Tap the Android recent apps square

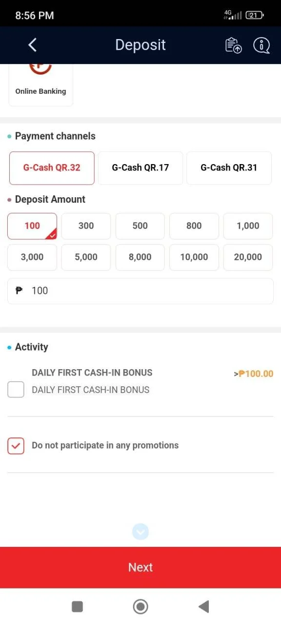(77, 606)
